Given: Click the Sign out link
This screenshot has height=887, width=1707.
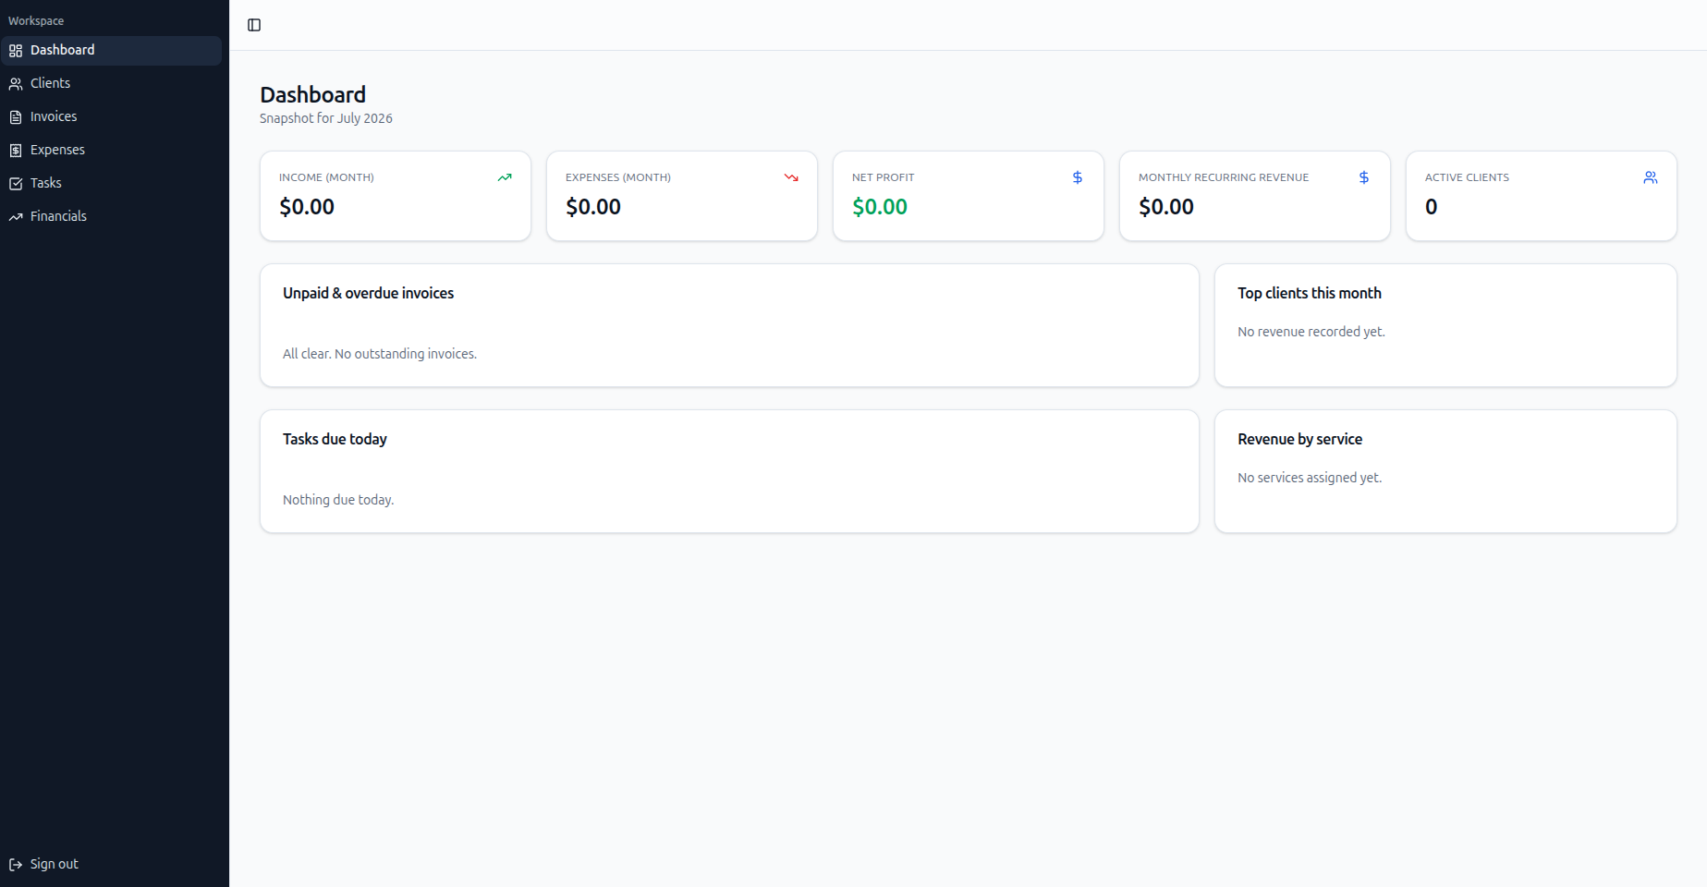Looking at the screenshot, I should pyautogui.click(x=111, y=865).
